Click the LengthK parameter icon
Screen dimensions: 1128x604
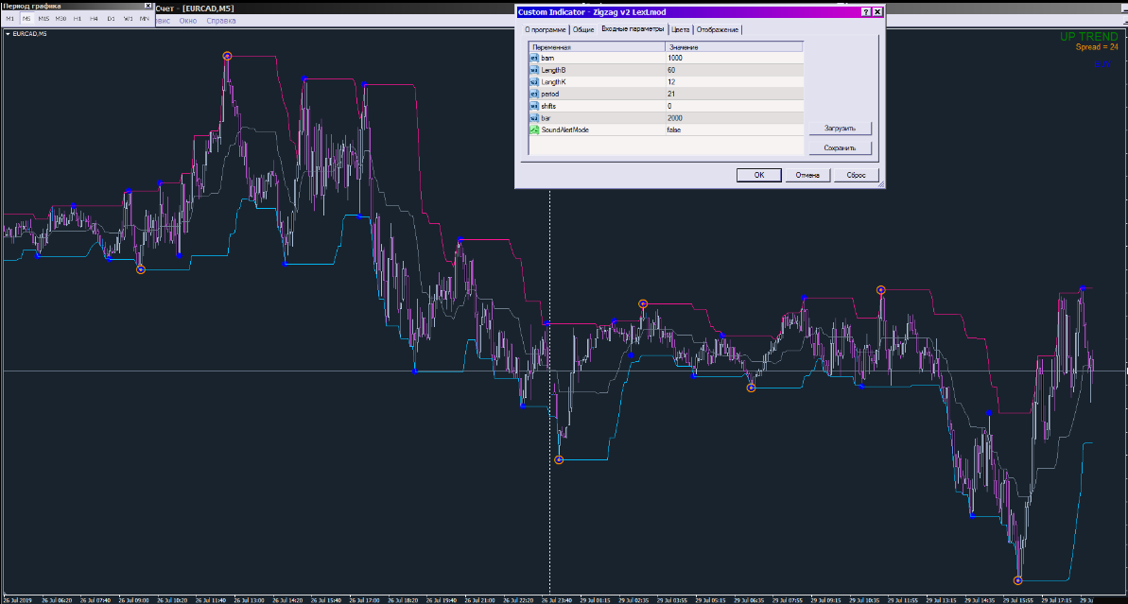tap(534, 82)
